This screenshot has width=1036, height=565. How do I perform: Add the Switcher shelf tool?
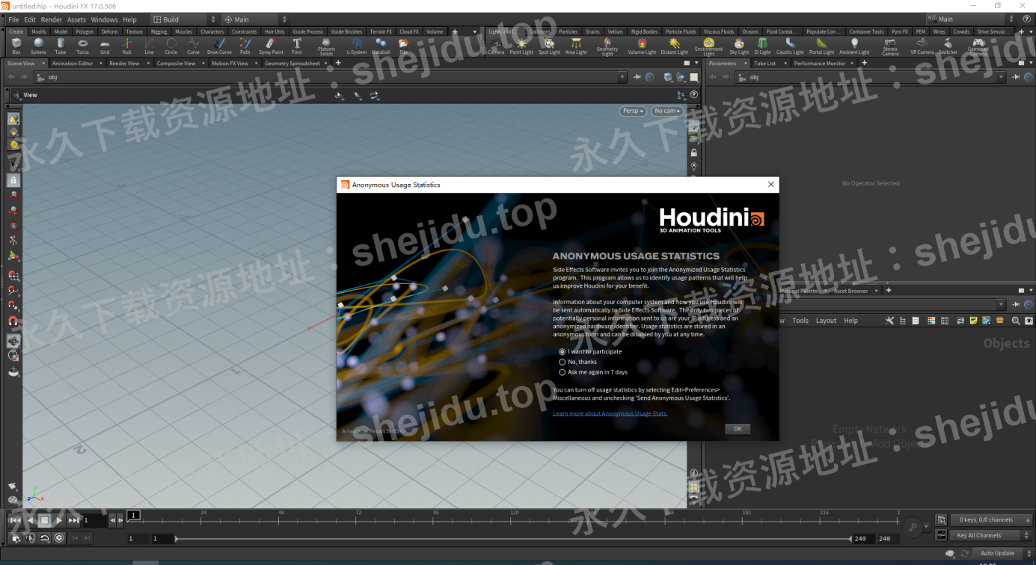(x=948, y=46)
